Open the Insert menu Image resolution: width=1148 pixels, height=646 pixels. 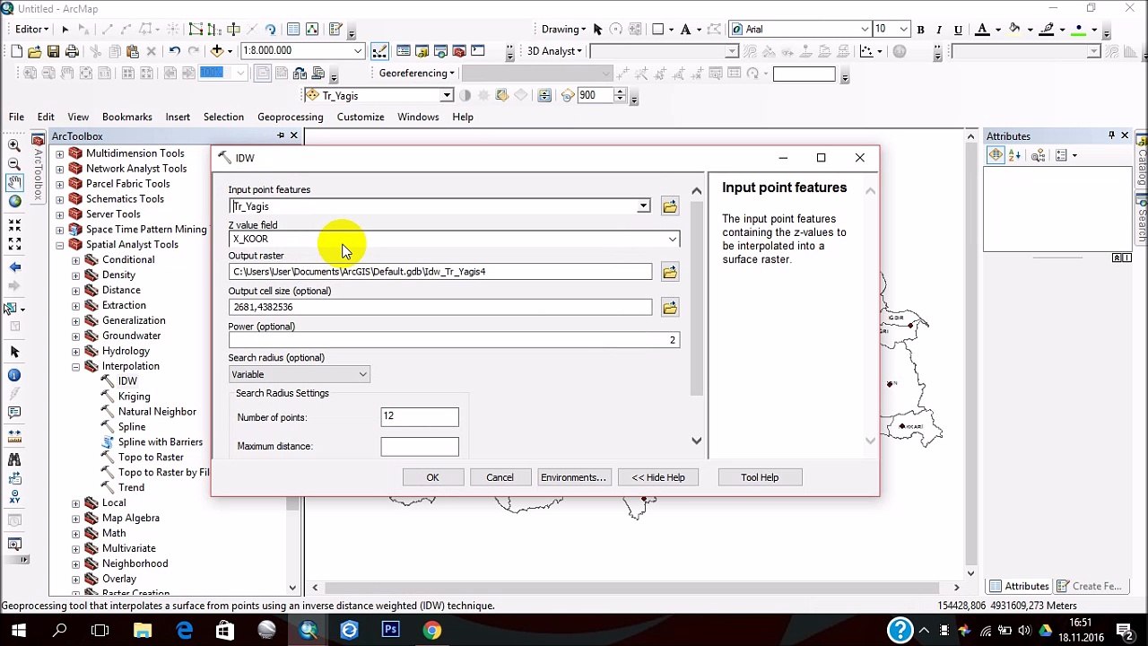178,117
